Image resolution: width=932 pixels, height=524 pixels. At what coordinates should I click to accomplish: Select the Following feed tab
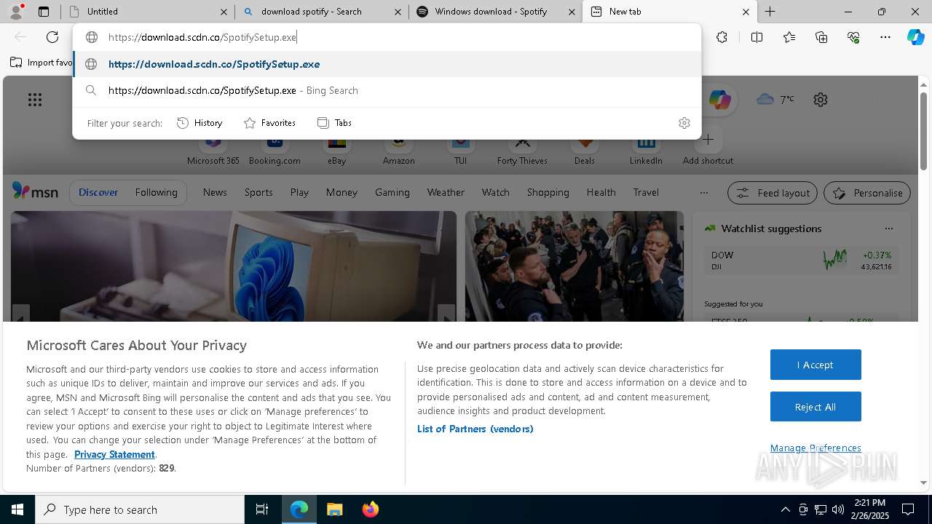[156, 192]
